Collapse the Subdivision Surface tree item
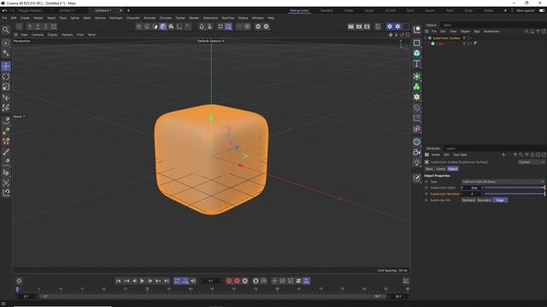 click(426, 38)
